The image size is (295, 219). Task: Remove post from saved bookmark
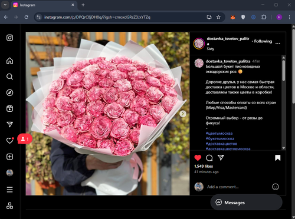[278, 158]
